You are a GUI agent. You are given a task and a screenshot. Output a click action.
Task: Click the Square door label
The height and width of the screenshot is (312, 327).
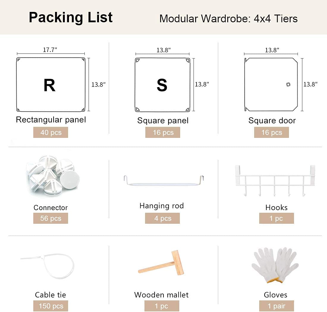click(272, 121)
